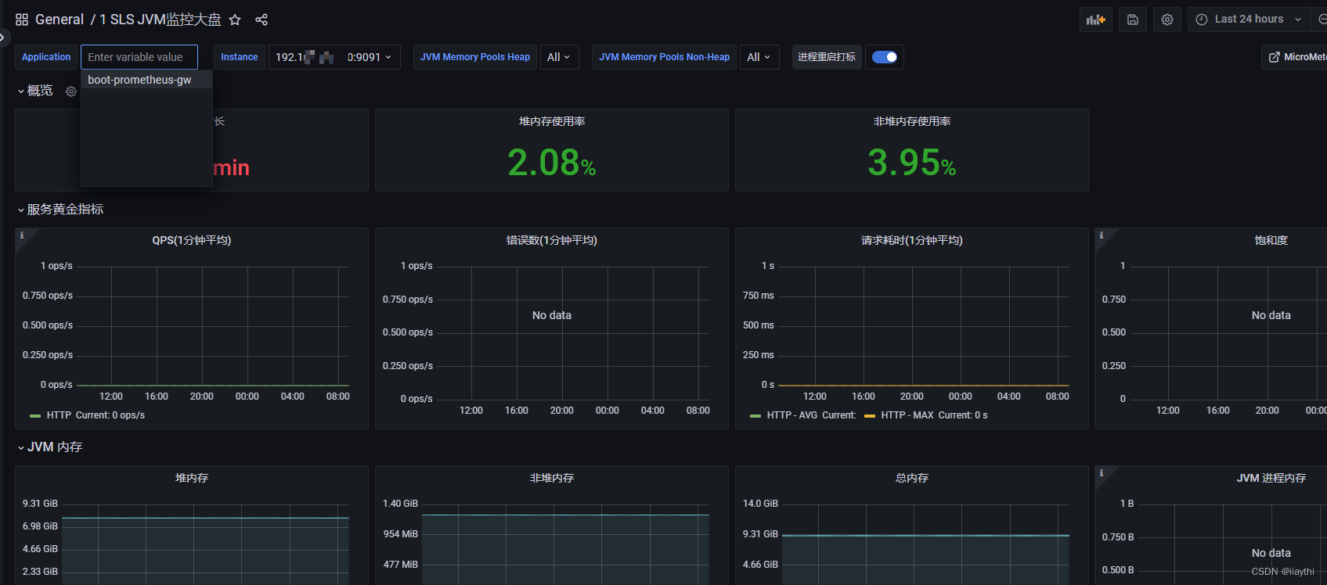This screenshot has height=585, width=1327.
Task: Open the 非堆内存 panel title menu
Action: (552, 478)
